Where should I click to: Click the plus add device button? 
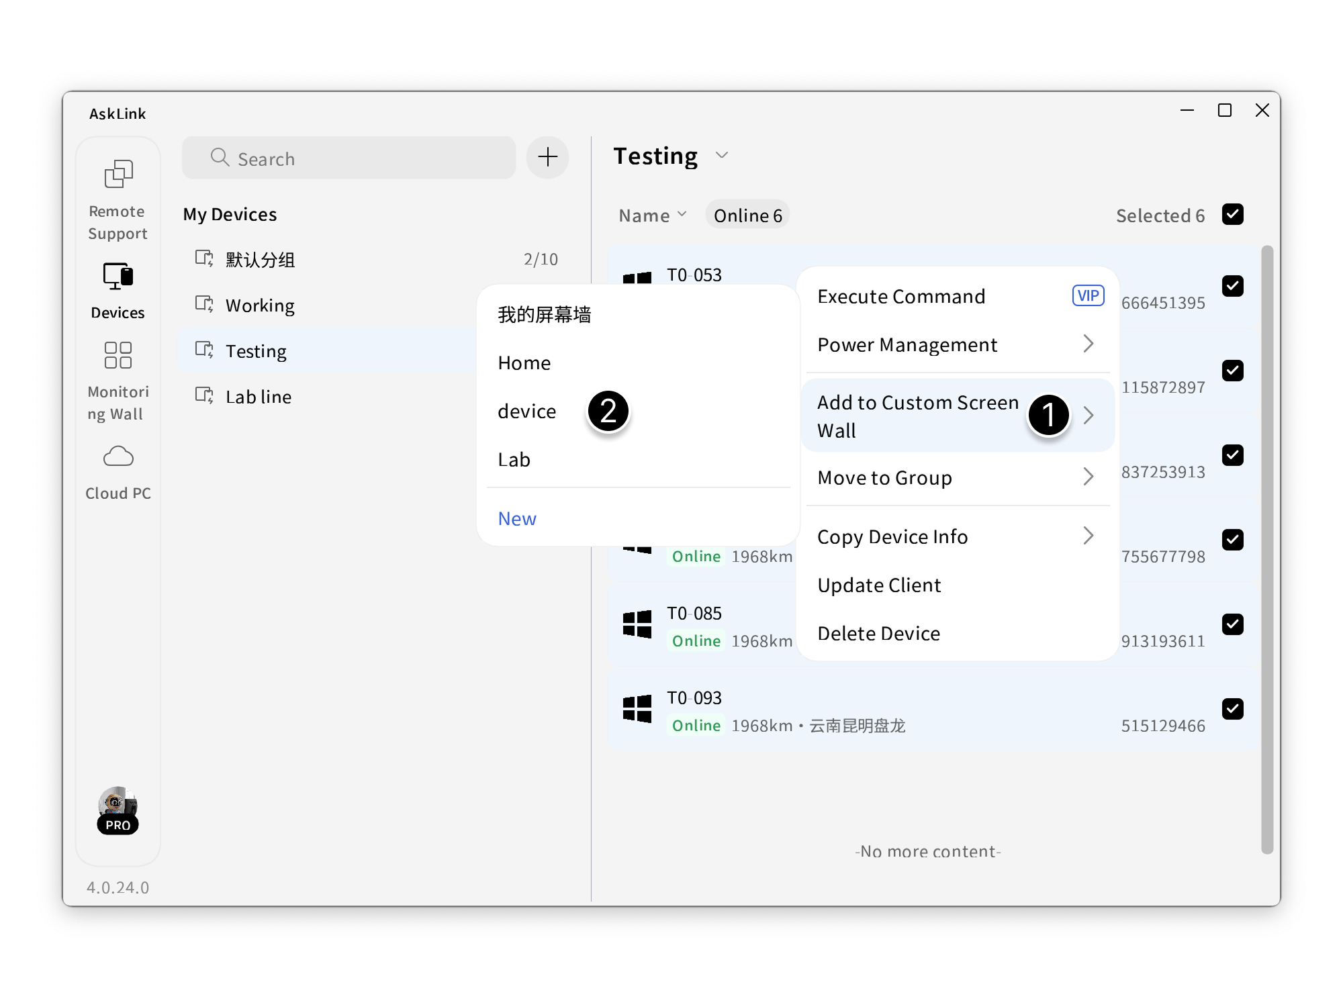coord(547,158)
